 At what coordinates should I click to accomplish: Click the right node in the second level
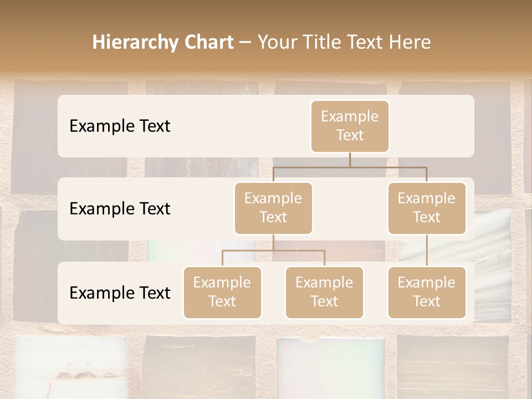[427, 208]
